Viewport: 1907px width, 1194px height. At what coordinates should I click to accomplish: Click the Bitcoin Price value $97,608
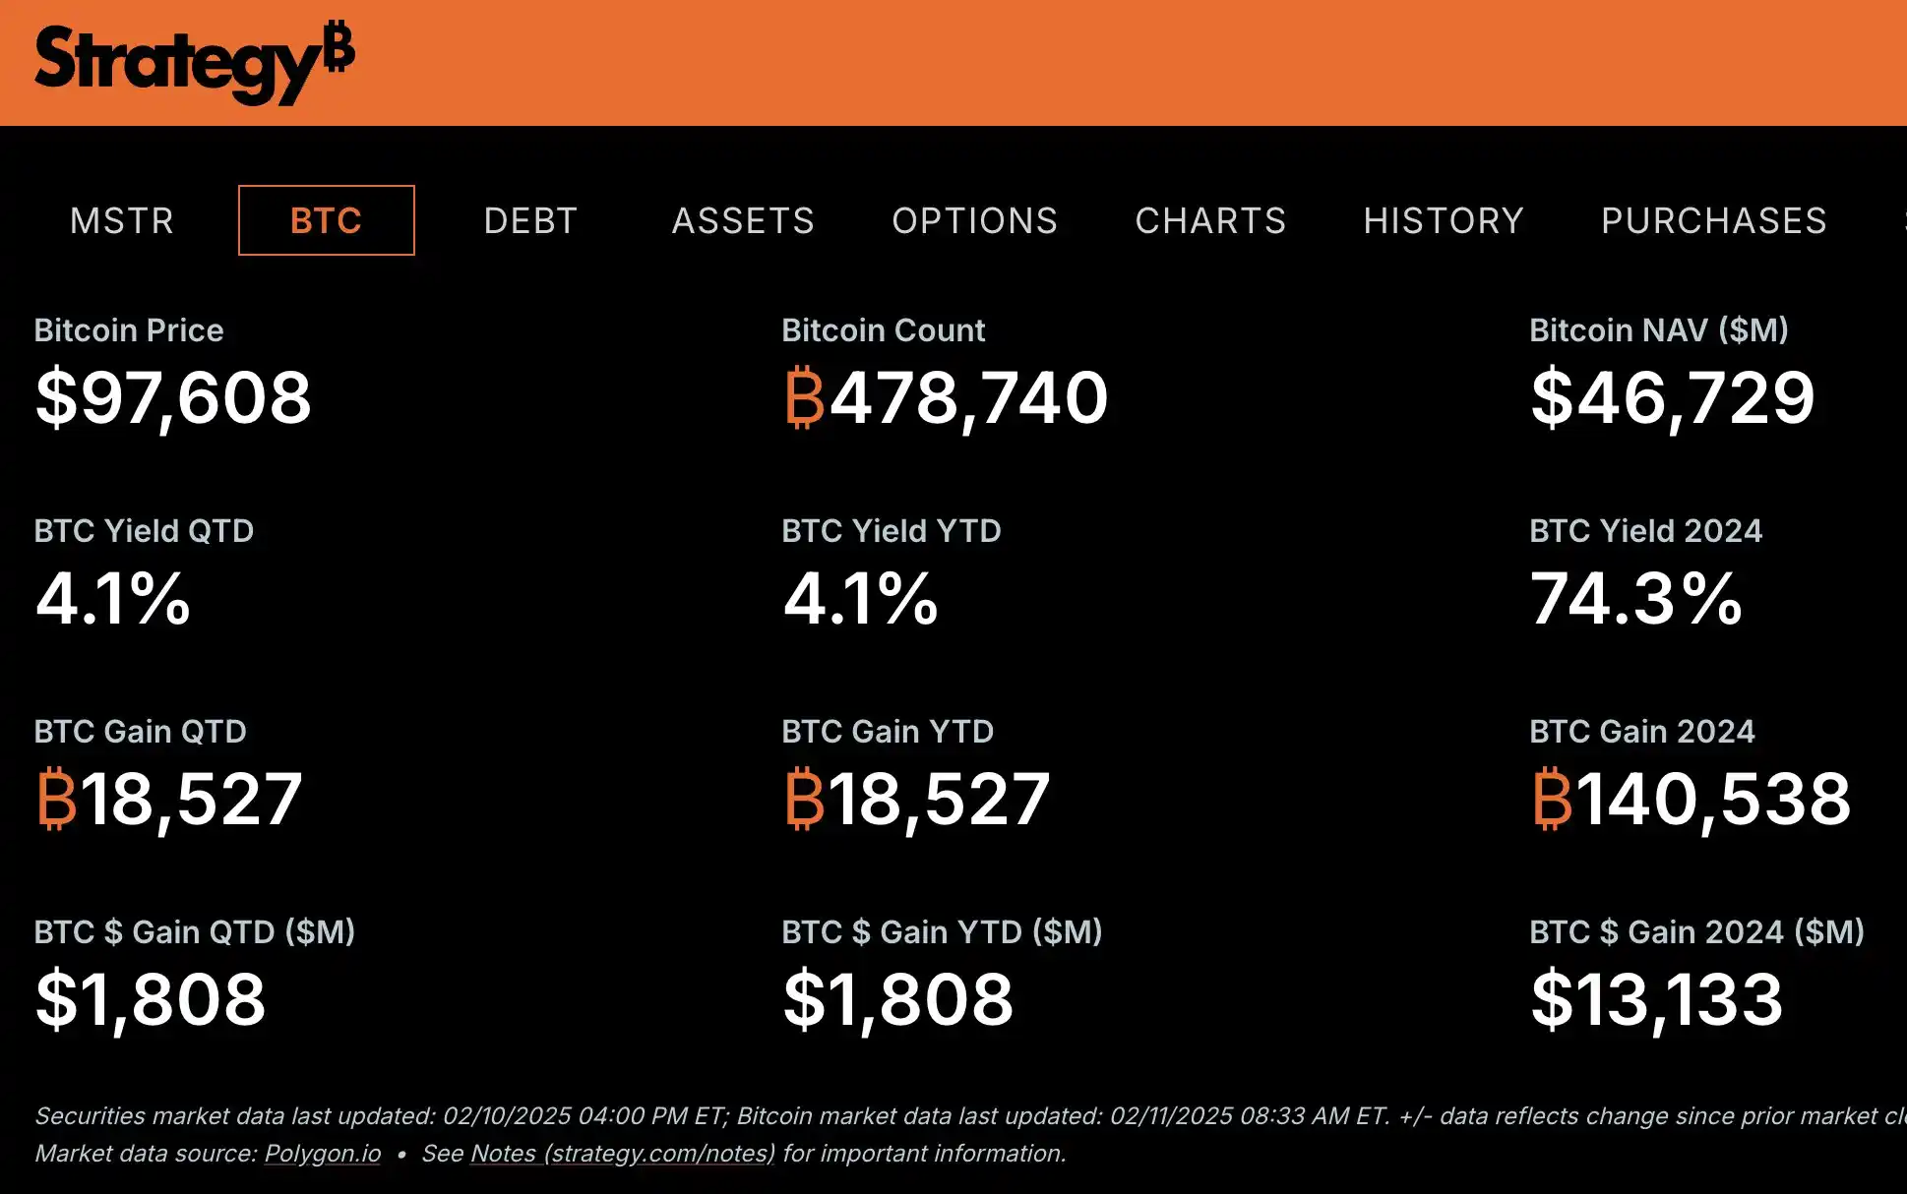coord(173,398)
